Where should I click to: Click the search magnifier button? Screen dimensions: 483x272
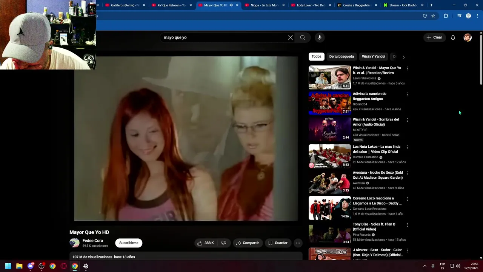pos(303,37)
